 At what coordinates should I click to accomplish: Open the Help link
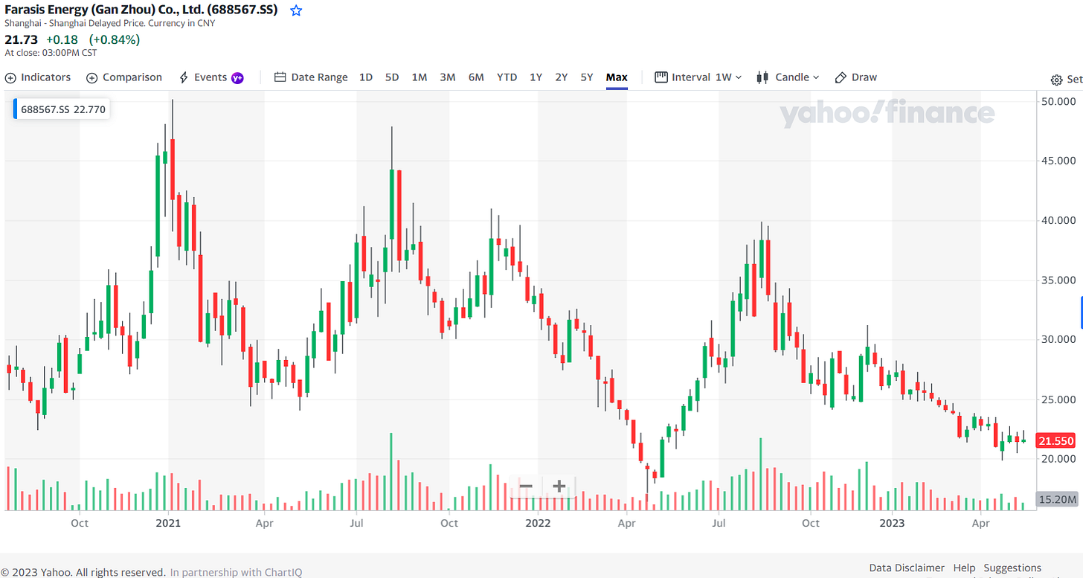point(964,568)
